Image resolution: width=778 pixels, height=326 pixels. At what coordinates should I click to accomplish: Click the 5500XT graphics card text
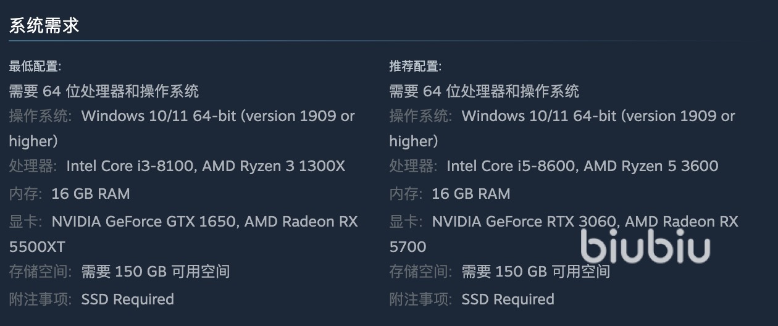37,247
